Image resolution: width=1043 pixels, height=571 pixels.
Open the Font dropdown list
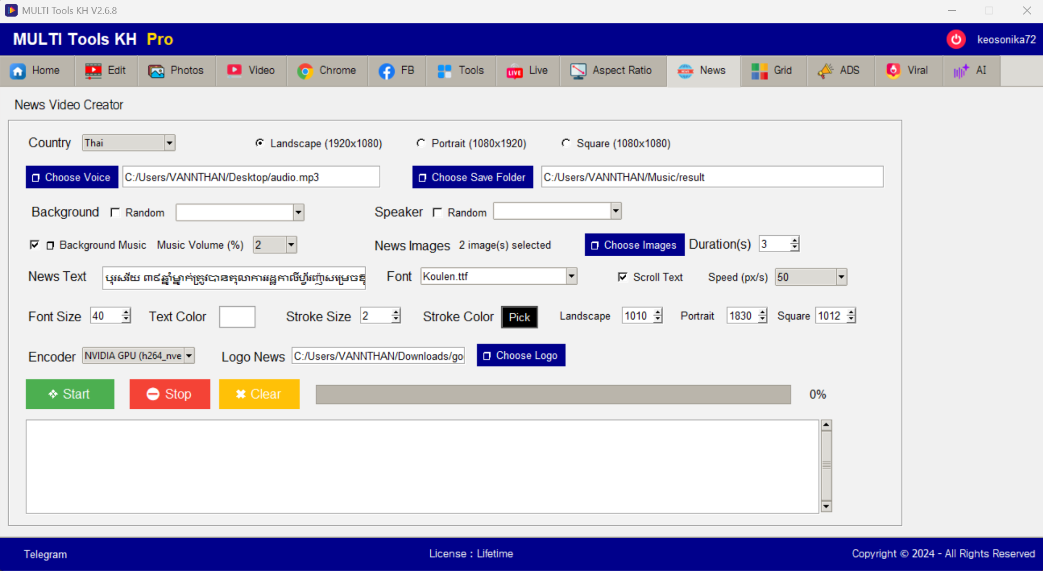571,277
